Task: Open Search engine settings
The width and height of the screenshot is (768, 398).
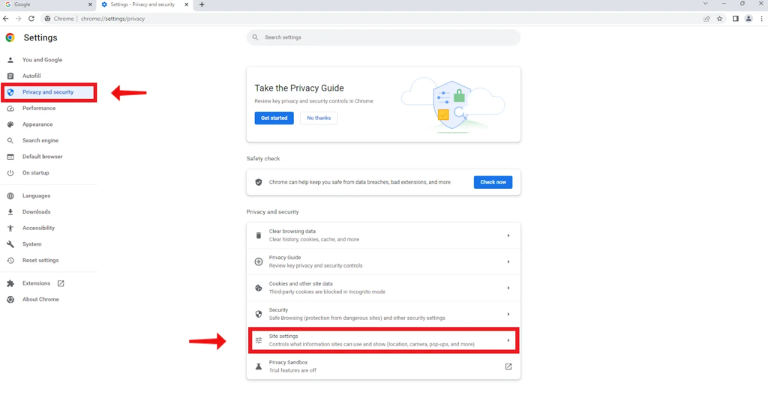Action: tap(40, 140)
